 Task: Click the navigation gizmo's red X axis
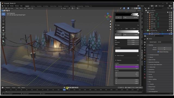110,17
